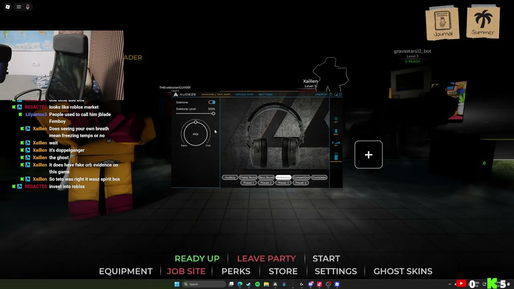Open Steam from the taskbar
Image resolution: width=514 pixels, height=289 pixels.
point(249,284)
